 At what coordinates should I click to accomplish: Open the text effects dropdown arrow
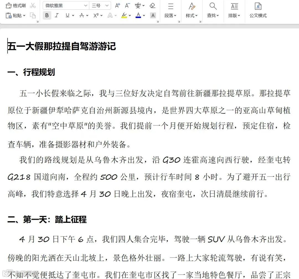click(115, 16)
